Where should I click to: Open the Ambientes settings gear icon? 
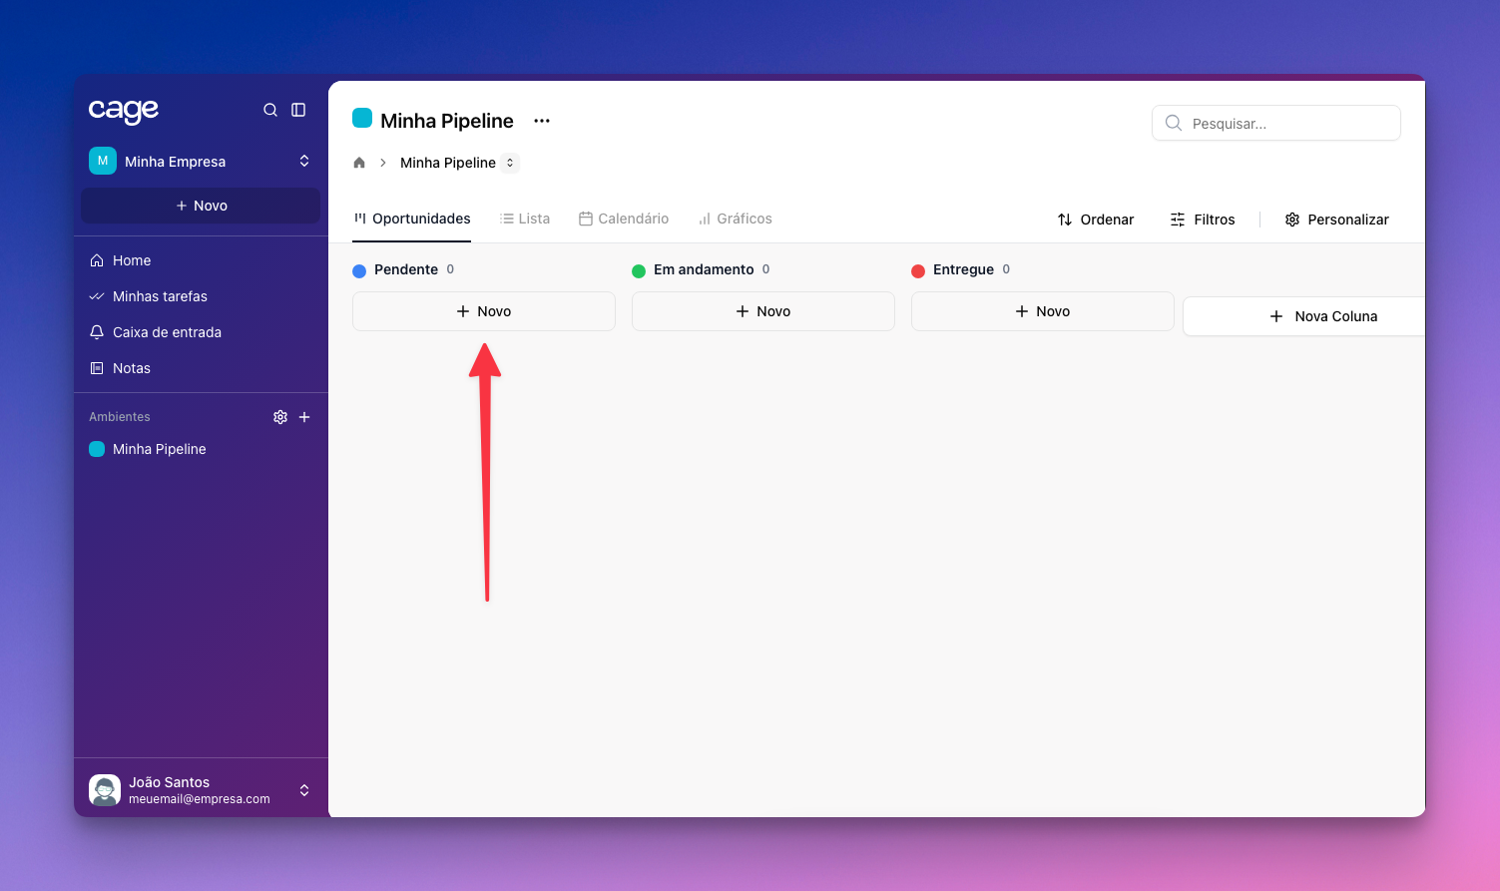(x=280, y=417)
